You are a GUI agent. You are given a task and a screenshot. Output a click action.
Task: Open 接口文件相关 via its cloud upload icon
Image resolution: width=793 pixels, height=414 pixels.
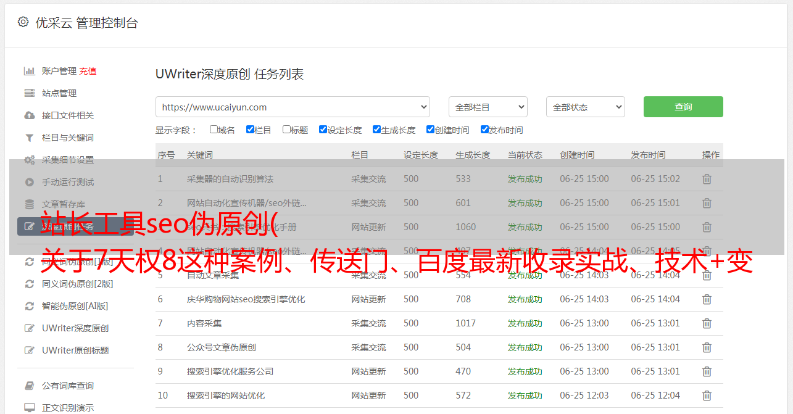click(x=29, y=115)
